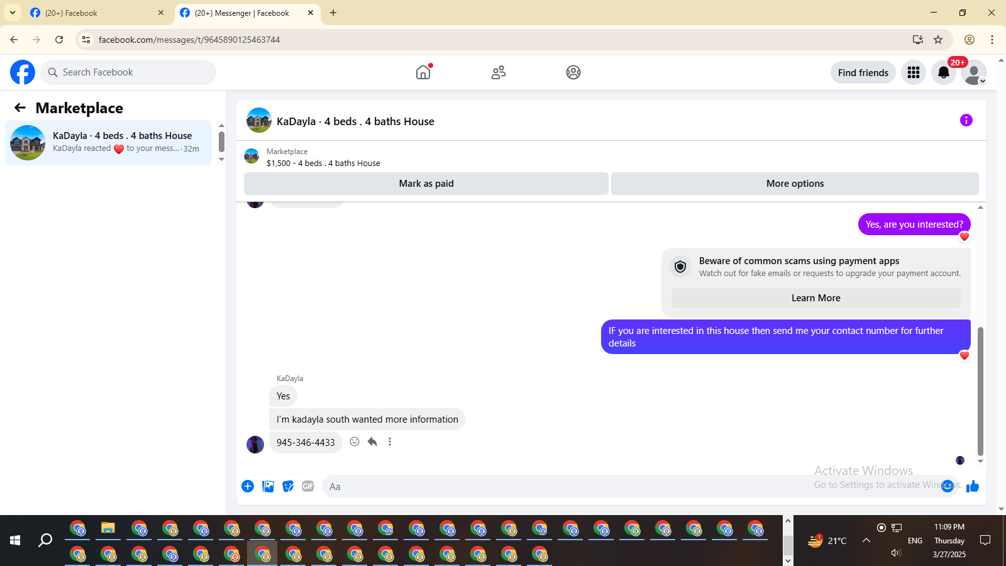The width and height of the screenshot is (1006, 566).
Task: Open the volume control in system tray
Action: pos(897,553)
